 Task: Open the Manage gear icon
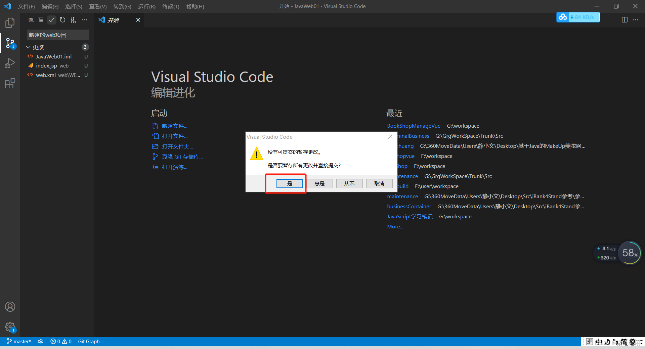pos(10,327)
